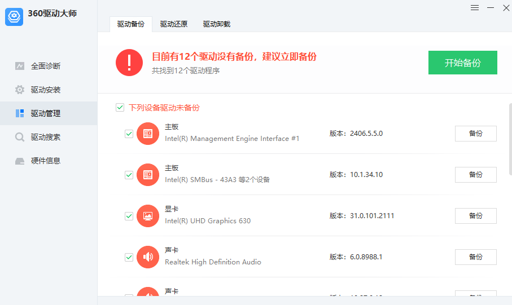Click the 驱动安装 gear icon
This screenshot has width=512, height=305.
[20, 90]
